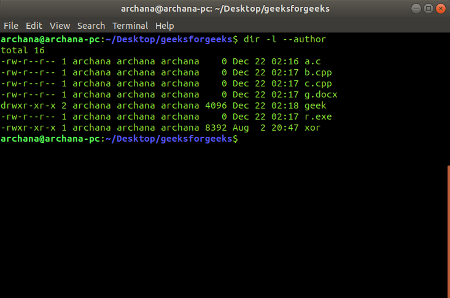Click the 'dir -l --author' command text

click(285, 39)
